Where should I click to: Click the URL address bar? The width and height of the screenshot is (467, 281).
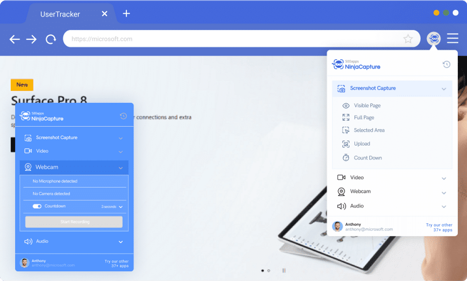(x=242, y=39)
